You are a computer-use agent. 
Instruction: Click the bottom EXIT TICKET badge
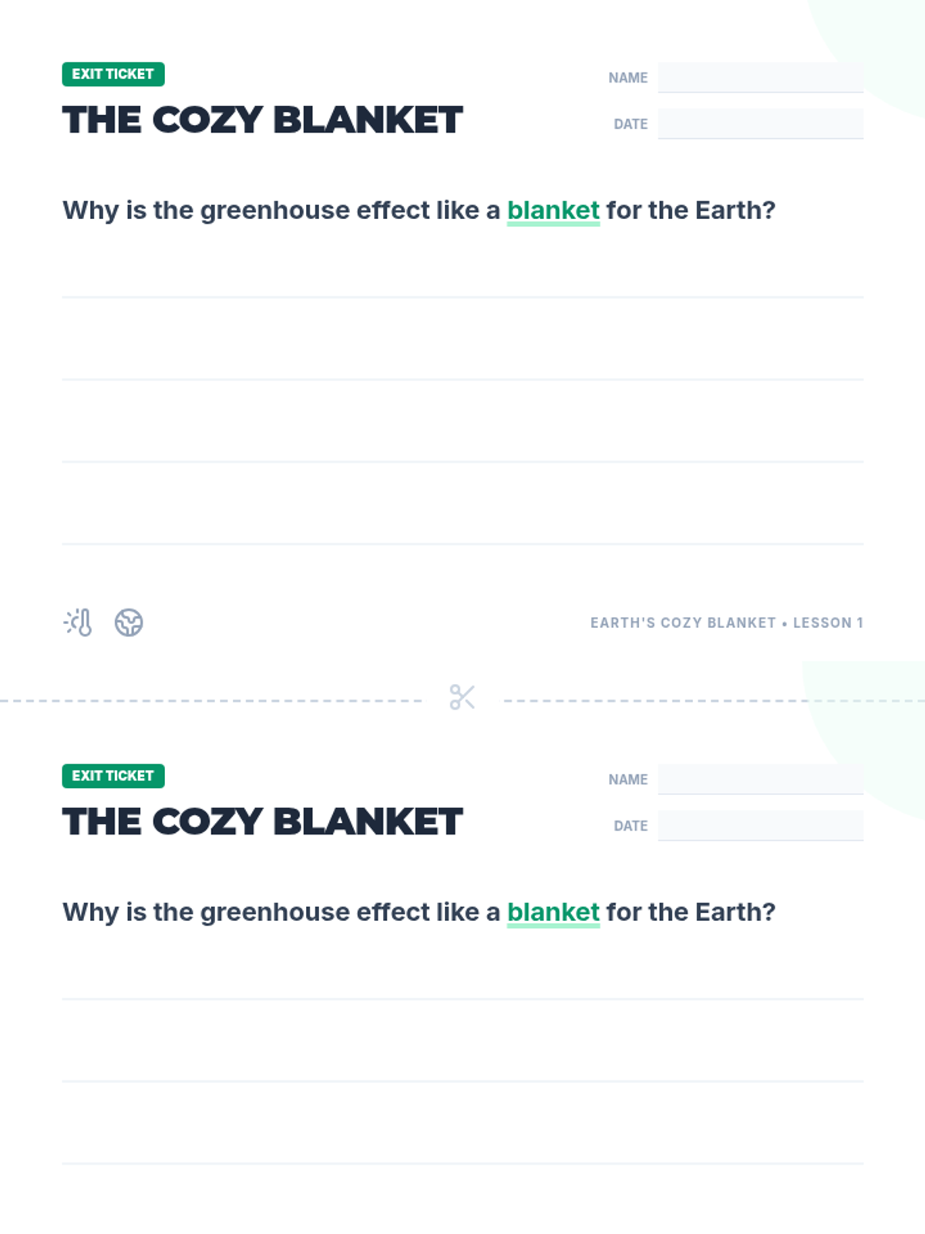(113, 776)
